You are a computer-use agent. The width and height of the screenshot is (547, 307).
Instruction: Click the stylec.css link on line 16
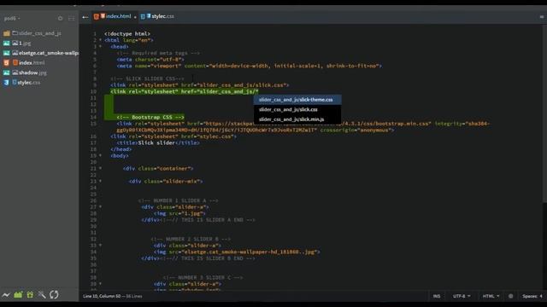pos(174,136)
